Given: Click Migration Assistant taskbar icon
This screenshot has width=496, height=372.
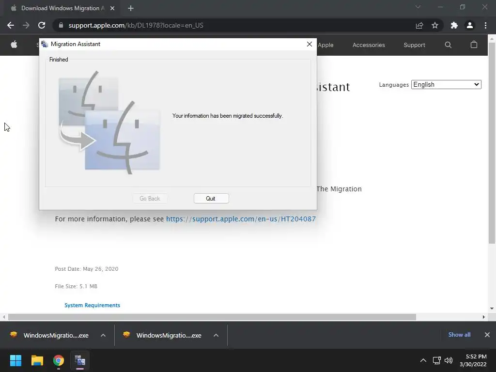Looking at the screenshot, I should [x=80, y=360].
